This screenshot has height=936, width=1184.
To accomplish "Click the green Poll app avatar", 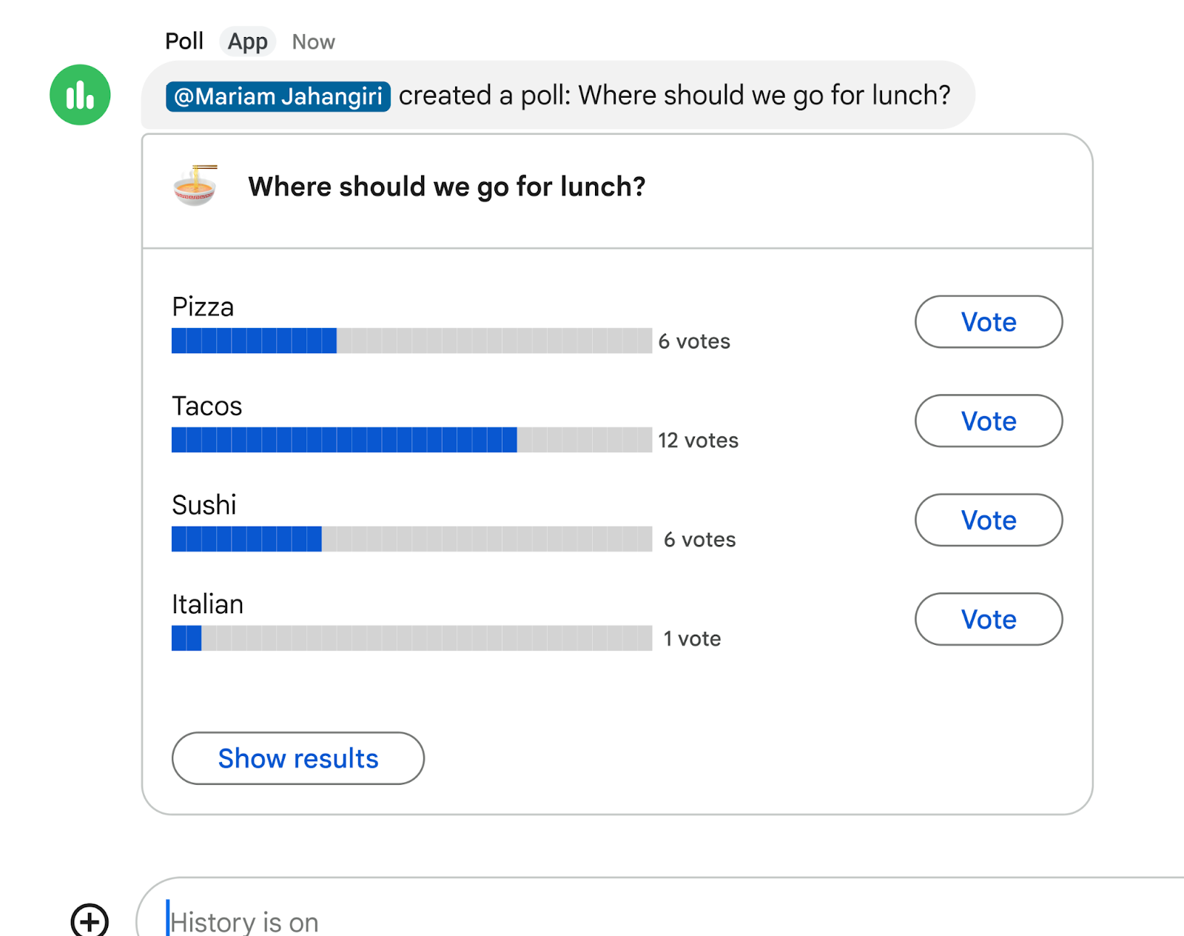I will click(80, 94).
